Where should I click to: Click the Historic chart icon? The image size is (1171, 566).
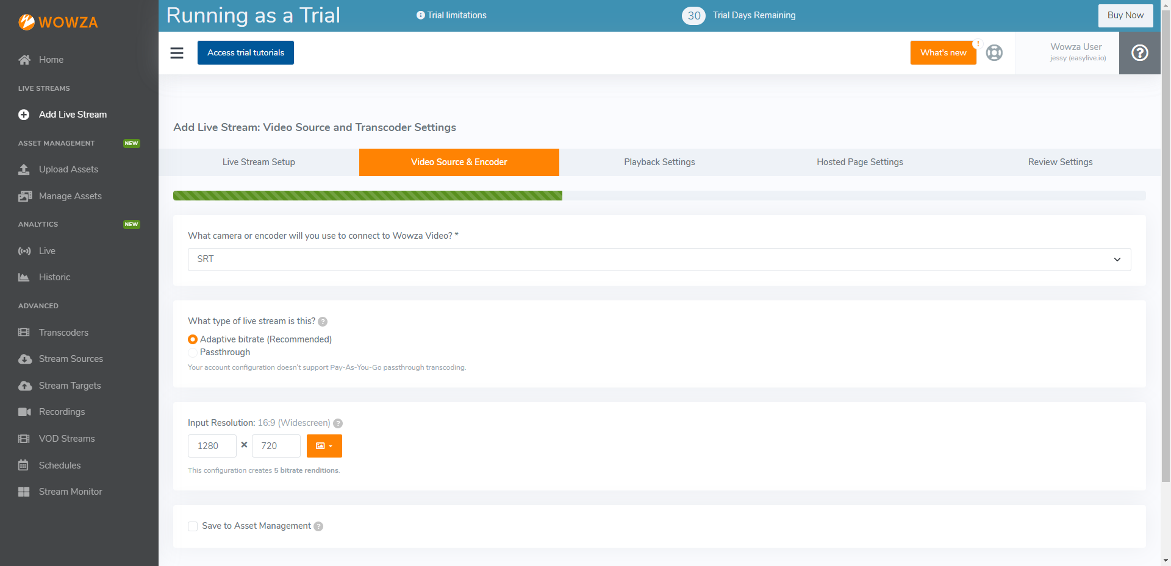tap(24, 277)
